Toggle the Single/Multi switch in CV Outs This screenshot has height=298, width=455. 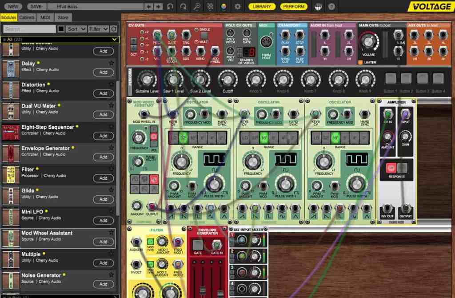coord(204,36)
